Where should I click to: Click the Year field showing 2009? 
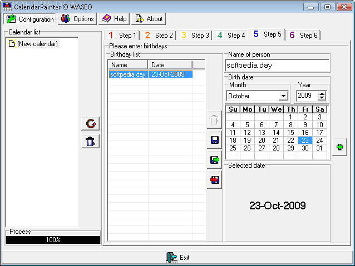[307, 96]
